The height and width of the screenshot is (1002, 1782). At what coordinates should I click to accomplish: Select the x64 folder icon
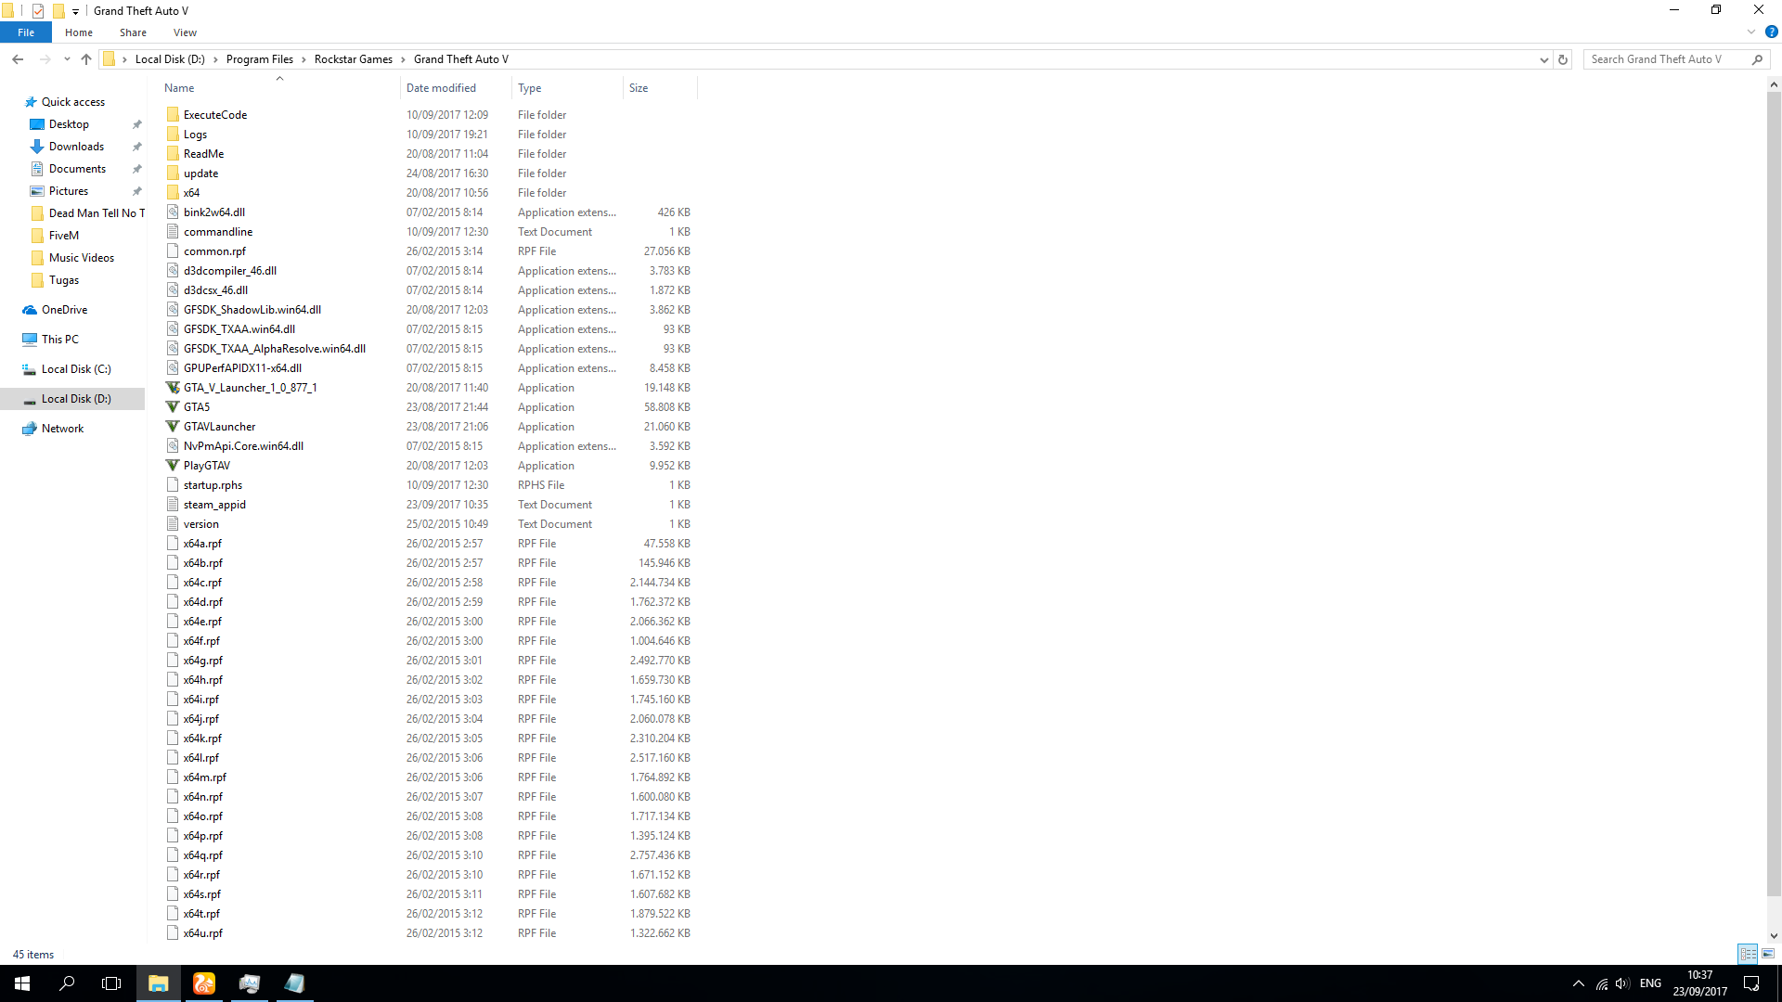(x=173, y=193)
